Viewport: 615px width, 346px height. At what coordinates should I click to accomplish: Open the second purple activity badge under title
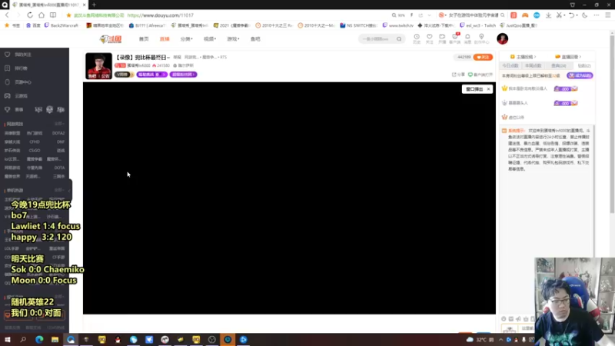click(183, 75)
